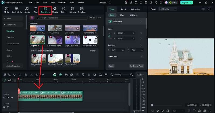The height and width of the screenshot is (113, 215).
Task: Toggle keyframe for Position
Action: 141,45
